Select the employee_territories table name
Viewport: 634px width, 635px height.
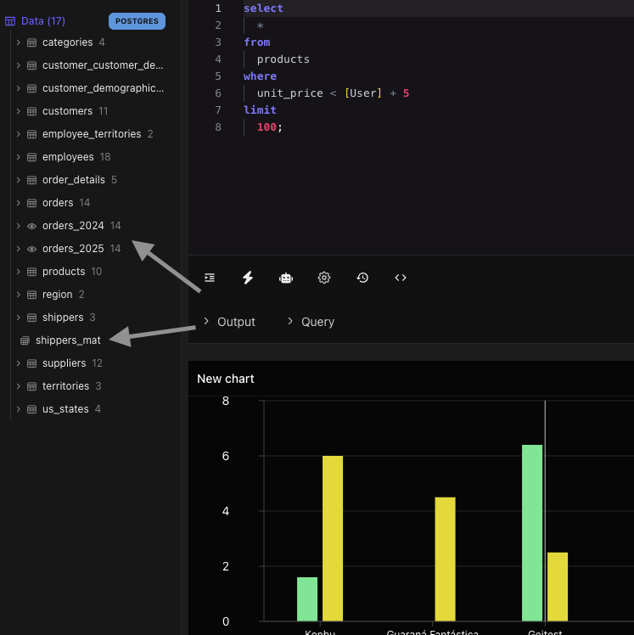pyautogui.click(x=92, y=134)
